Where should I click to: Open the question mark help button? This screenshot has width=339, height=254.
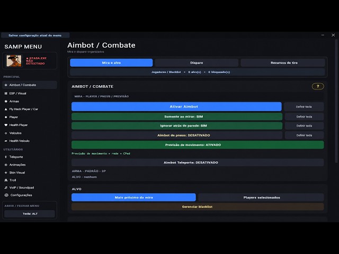[x=318, y=86]
